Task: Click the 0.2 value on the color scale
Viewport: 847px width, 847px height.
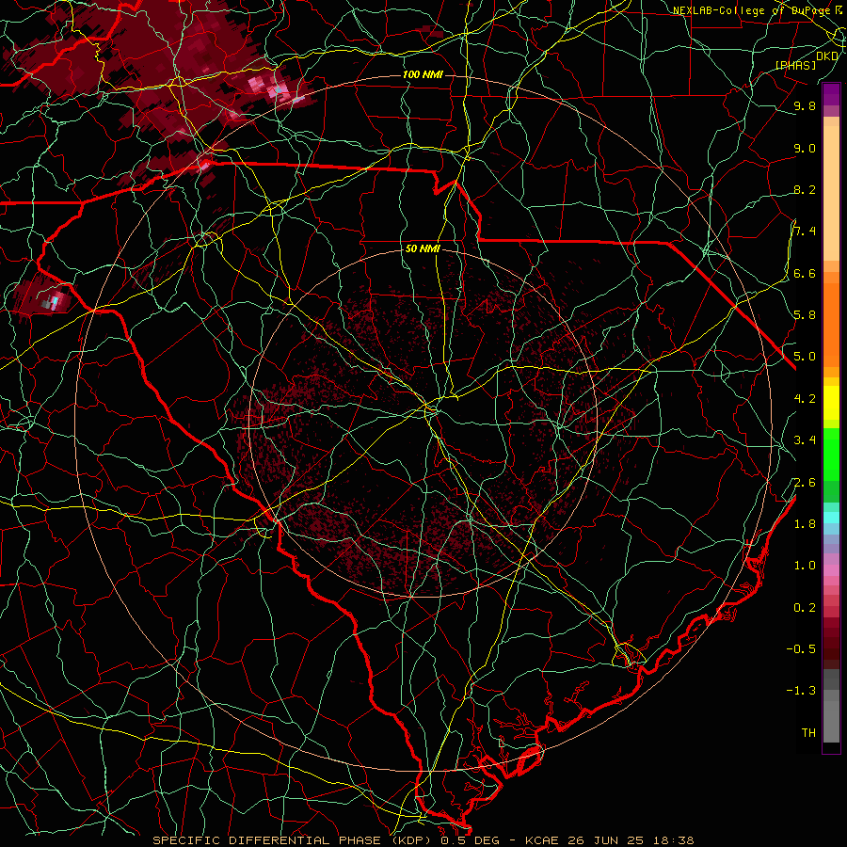Action: coord(805,608)
